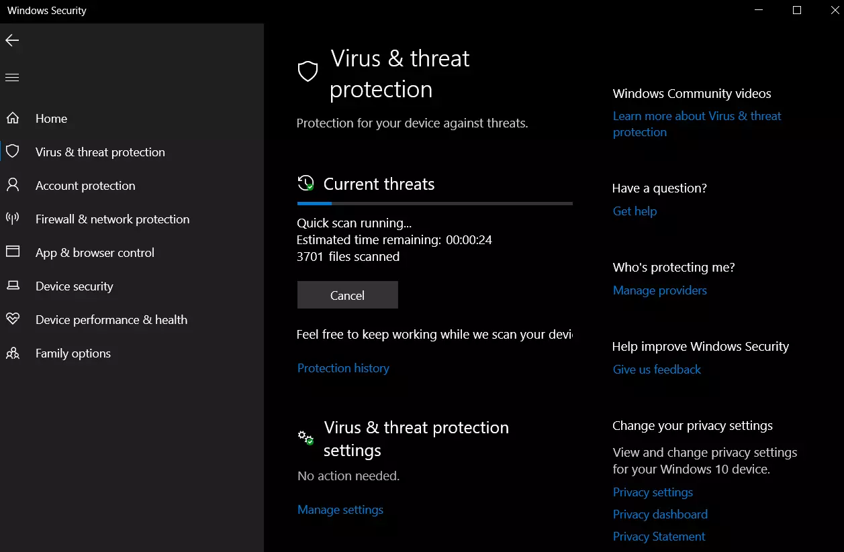This screenshot has width=844, height=552.
Task: Click the Get help link
Action: pyautogui.click(x=635, y=211)
